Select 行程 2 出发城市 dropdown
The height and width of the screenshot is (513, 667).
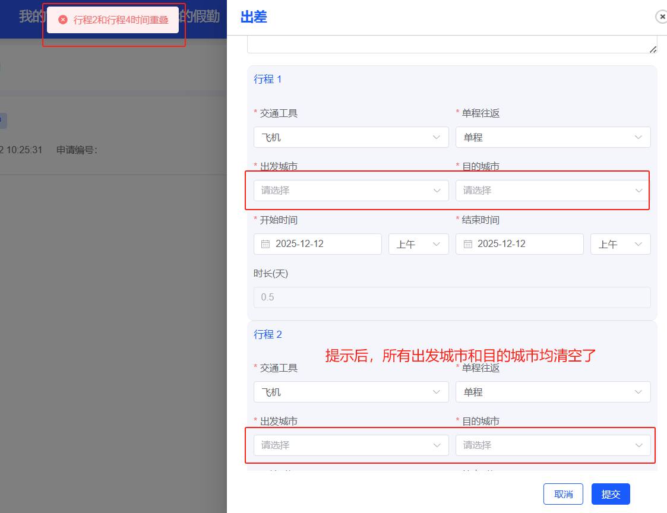pyautogui.click(x=350, y=445)
